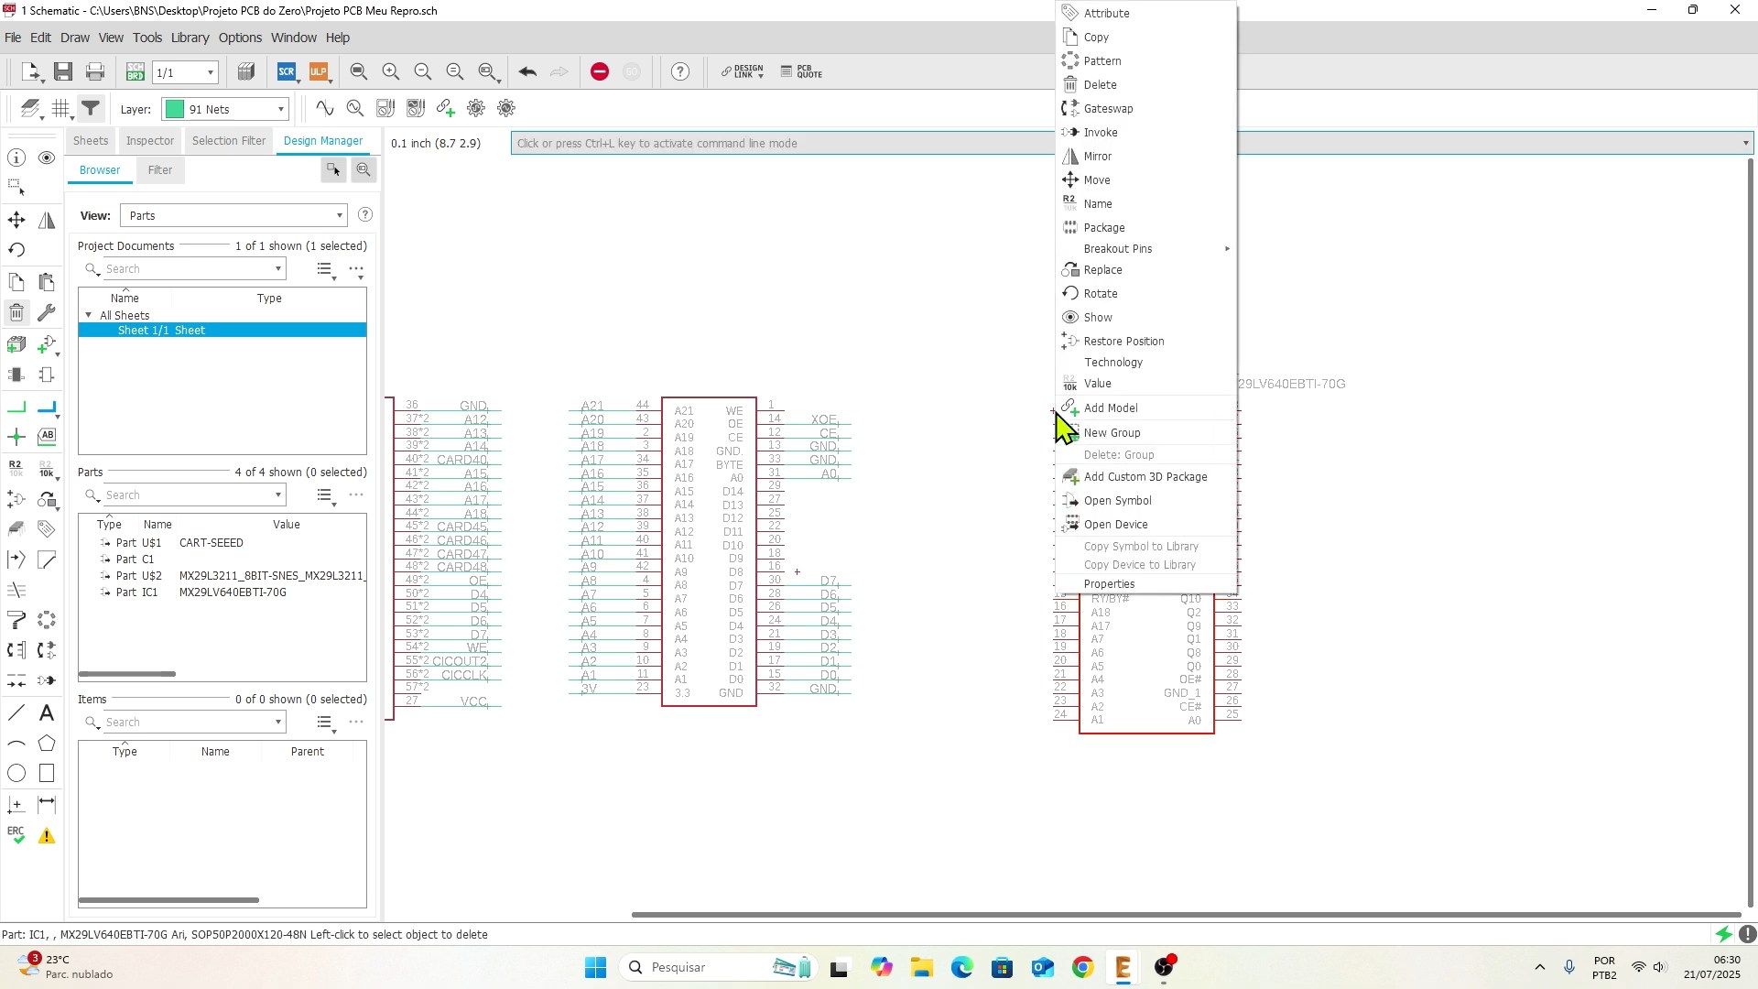The width and height of the screenshot is (1758, 989).
Task: Switch to the Filter sub-tab
Action: pos(160,170)
